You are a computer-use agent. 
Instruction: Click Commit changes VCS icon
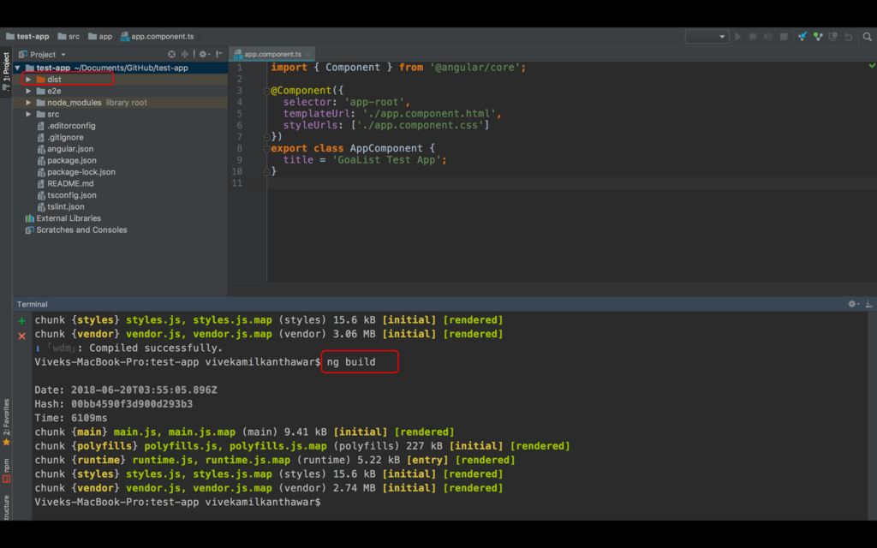[818, 36]
